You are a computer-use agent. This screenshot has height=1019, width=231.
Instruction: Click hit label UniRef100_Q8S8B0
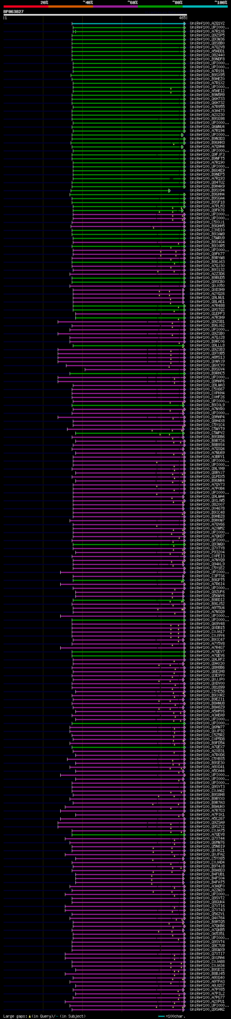[x=207, y=43]
